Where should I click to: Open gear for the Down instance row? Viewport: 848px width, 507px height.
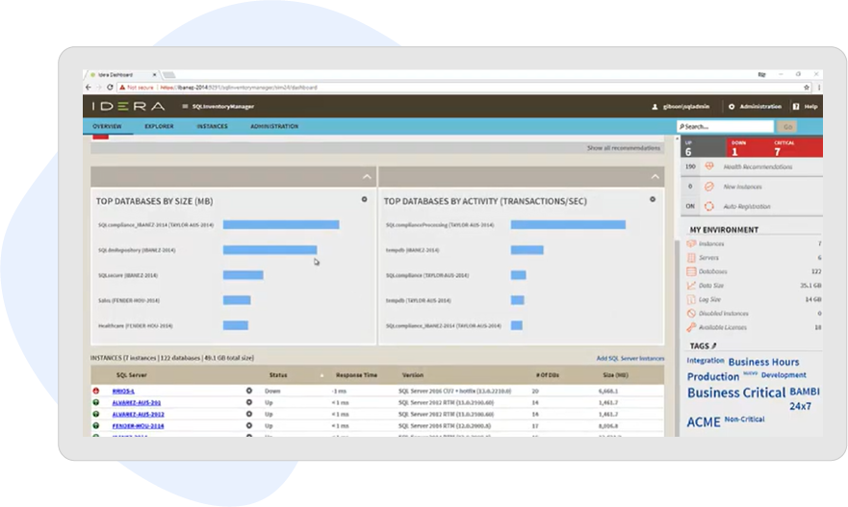coord(249,391)
